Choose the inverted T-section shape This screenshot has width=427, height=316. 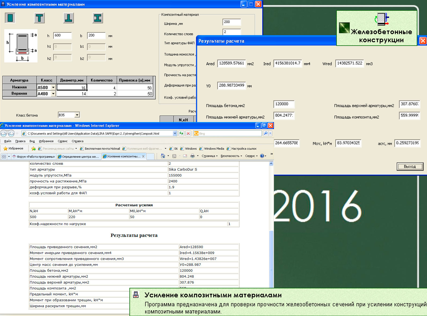point(68,18)
